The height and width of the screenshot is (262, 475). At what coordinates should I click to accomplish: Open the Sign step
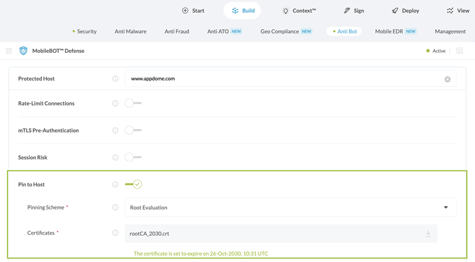(x=354, y=11)
